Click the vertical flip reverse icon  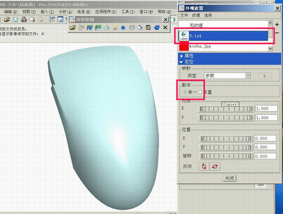tap(204, 166)
